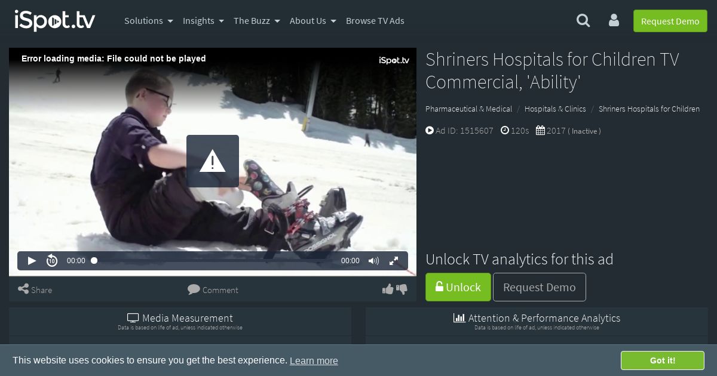Viewport: 717px width, 376px height.
Task: Click the 'Error loading media' message
Action: [x=114, y=58]
